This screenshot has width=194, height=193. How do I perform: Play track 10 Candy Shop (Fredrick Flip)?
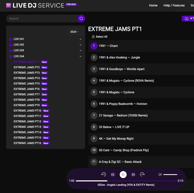(94, 150)
